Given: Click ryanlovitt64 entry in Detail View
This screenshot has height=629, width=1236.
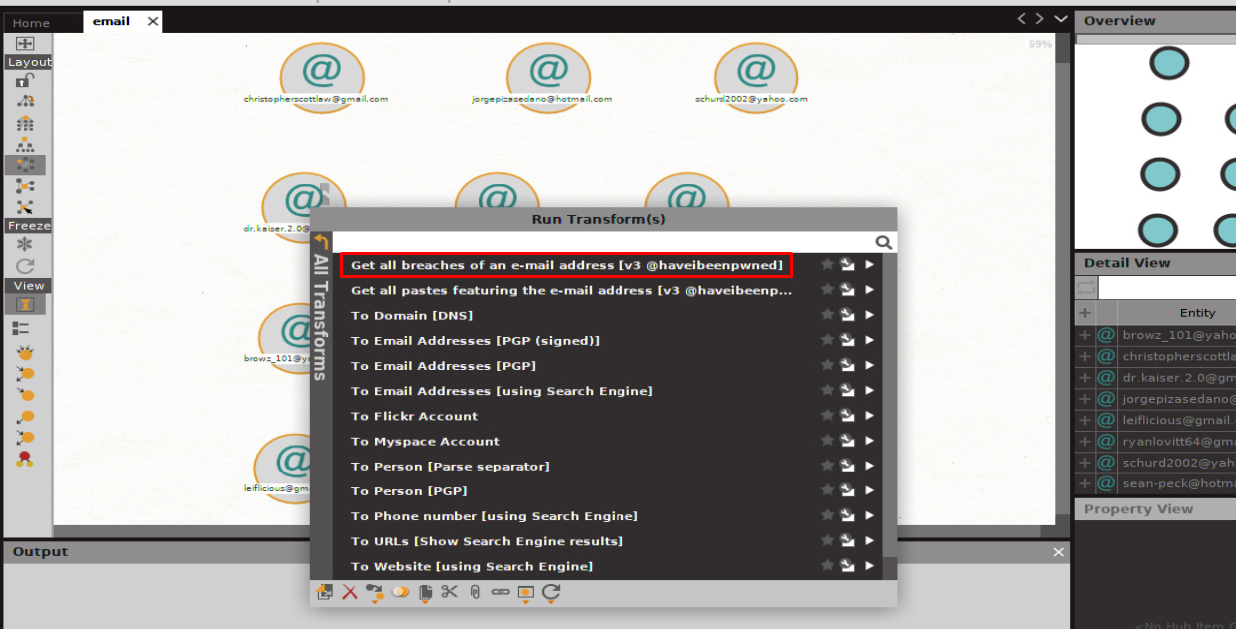Looking at the screenshot, I should (x=1178, y=441).
